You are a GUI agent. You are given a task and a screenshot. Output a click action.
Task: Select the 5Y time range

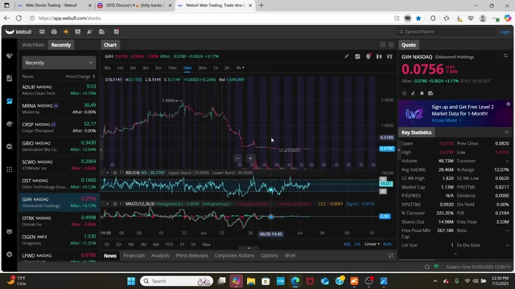[194, 244]
